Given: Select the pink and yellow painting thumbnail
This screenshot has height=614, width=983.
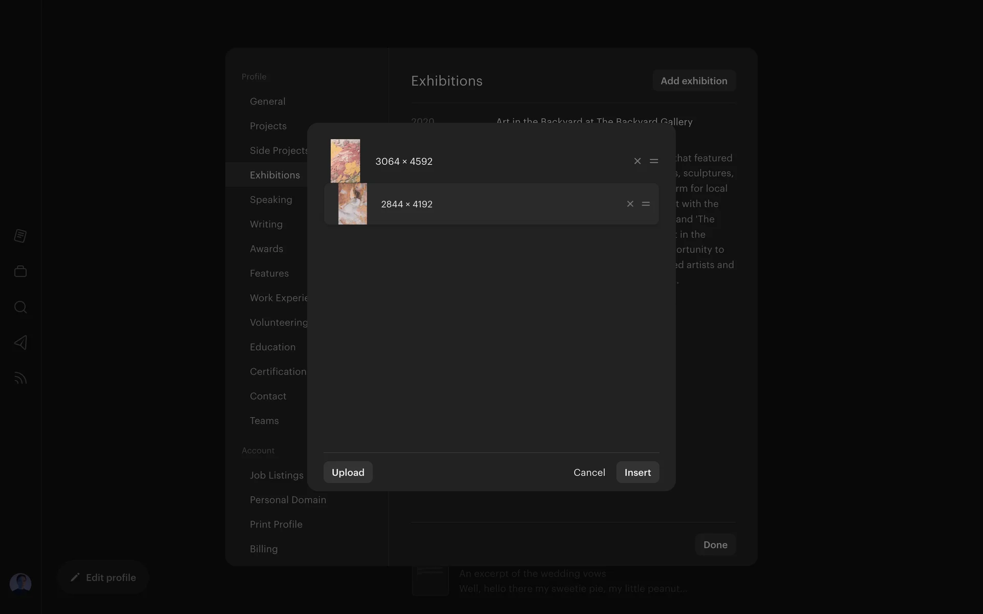Looking at the screenshot, I should point(345,161).
